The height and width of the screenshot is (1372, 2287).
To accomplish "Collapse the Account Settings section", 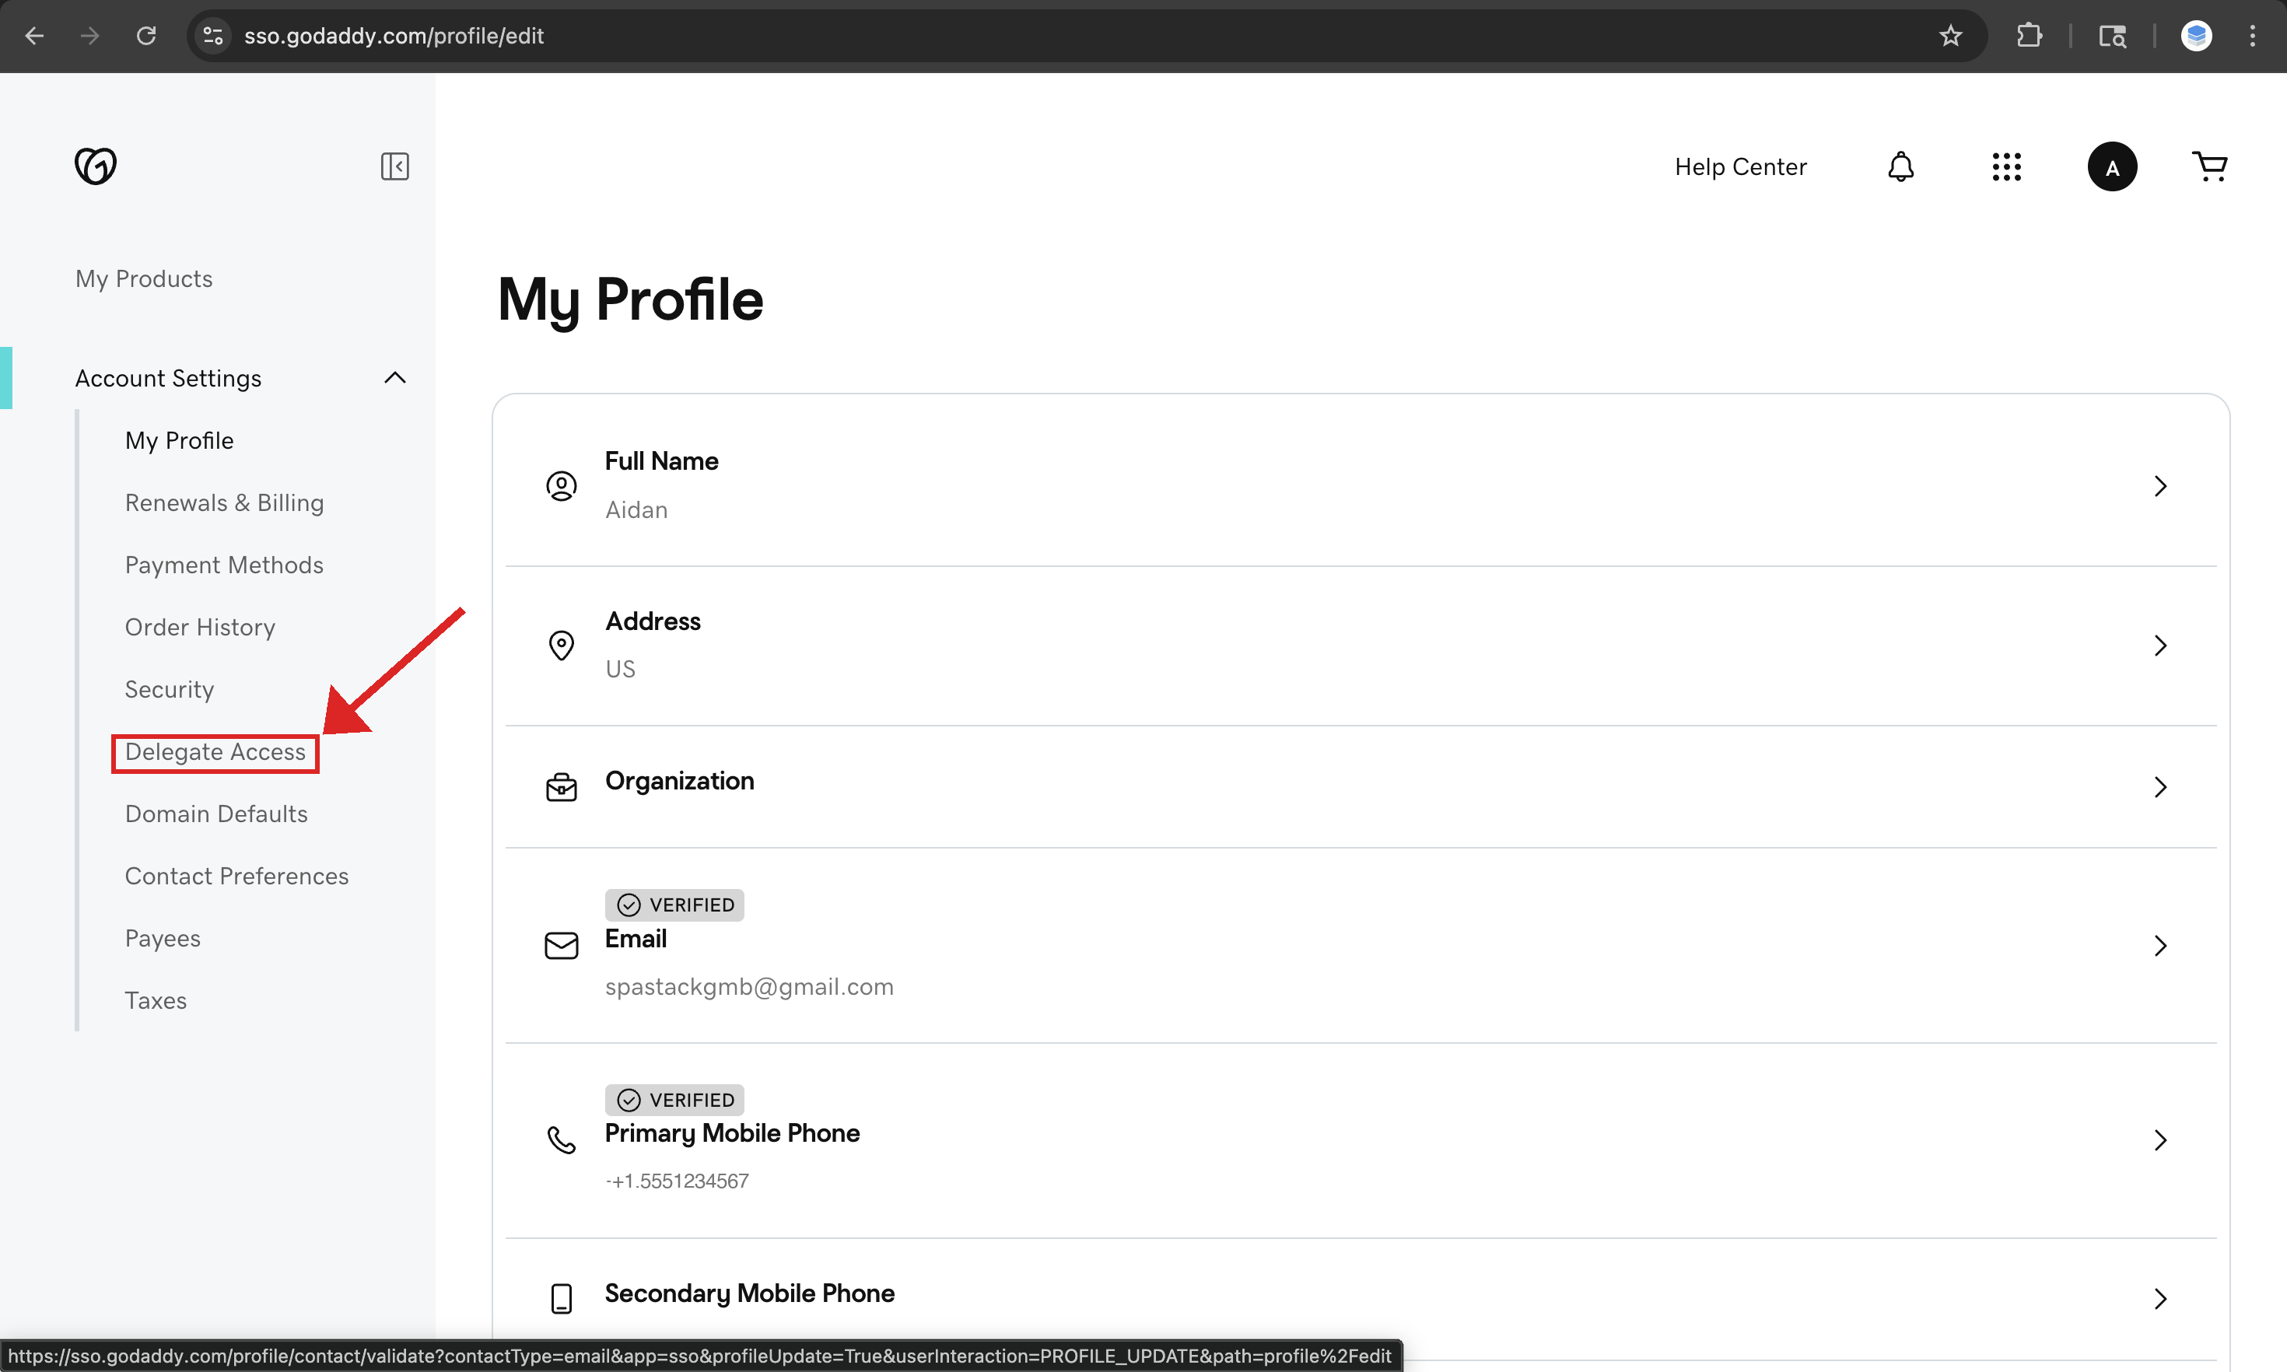I will pyautogui.click(x=394, y=377).
